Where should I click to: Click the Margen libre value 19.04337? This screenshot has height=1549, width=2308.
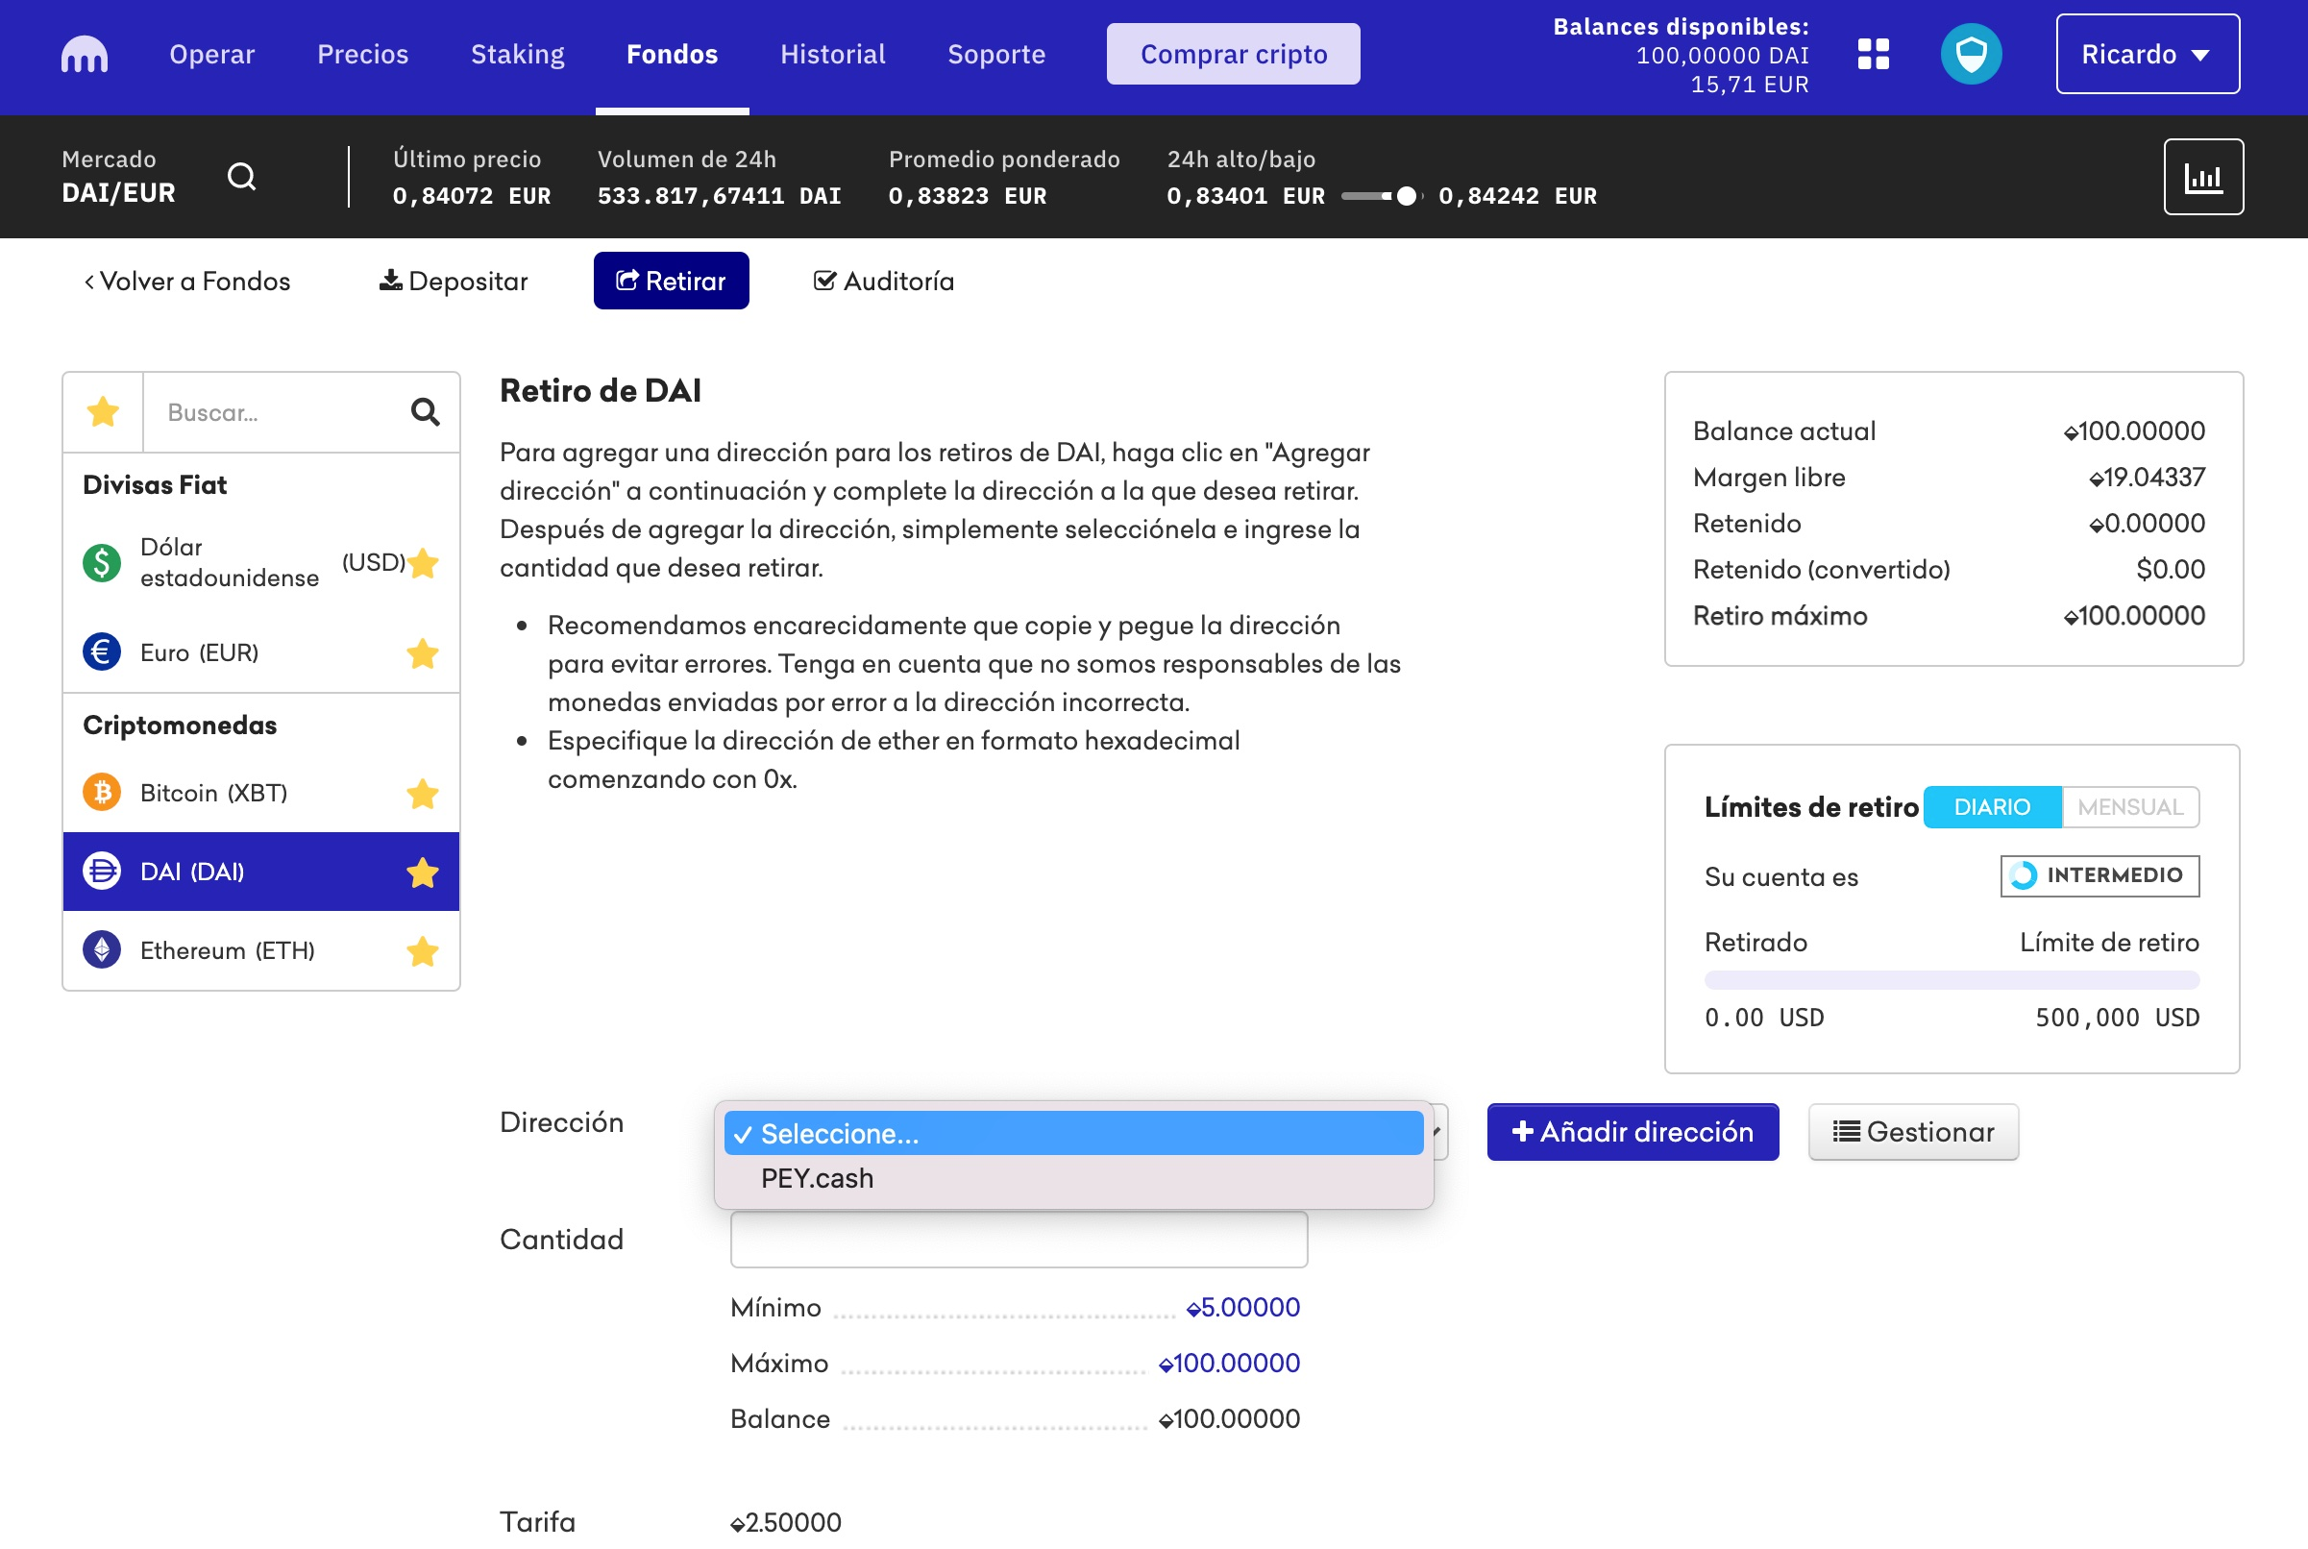2146,478
